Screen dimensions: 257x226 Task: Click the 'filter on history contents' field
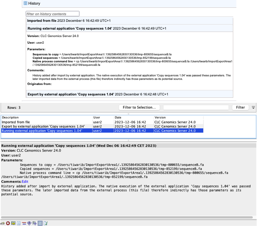pos(52,14)
